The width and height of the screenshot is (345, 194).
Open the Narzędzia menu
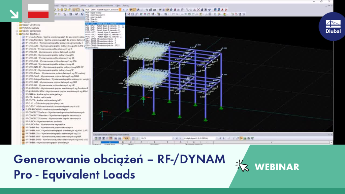pyautogui.click(x=73, y=5)
